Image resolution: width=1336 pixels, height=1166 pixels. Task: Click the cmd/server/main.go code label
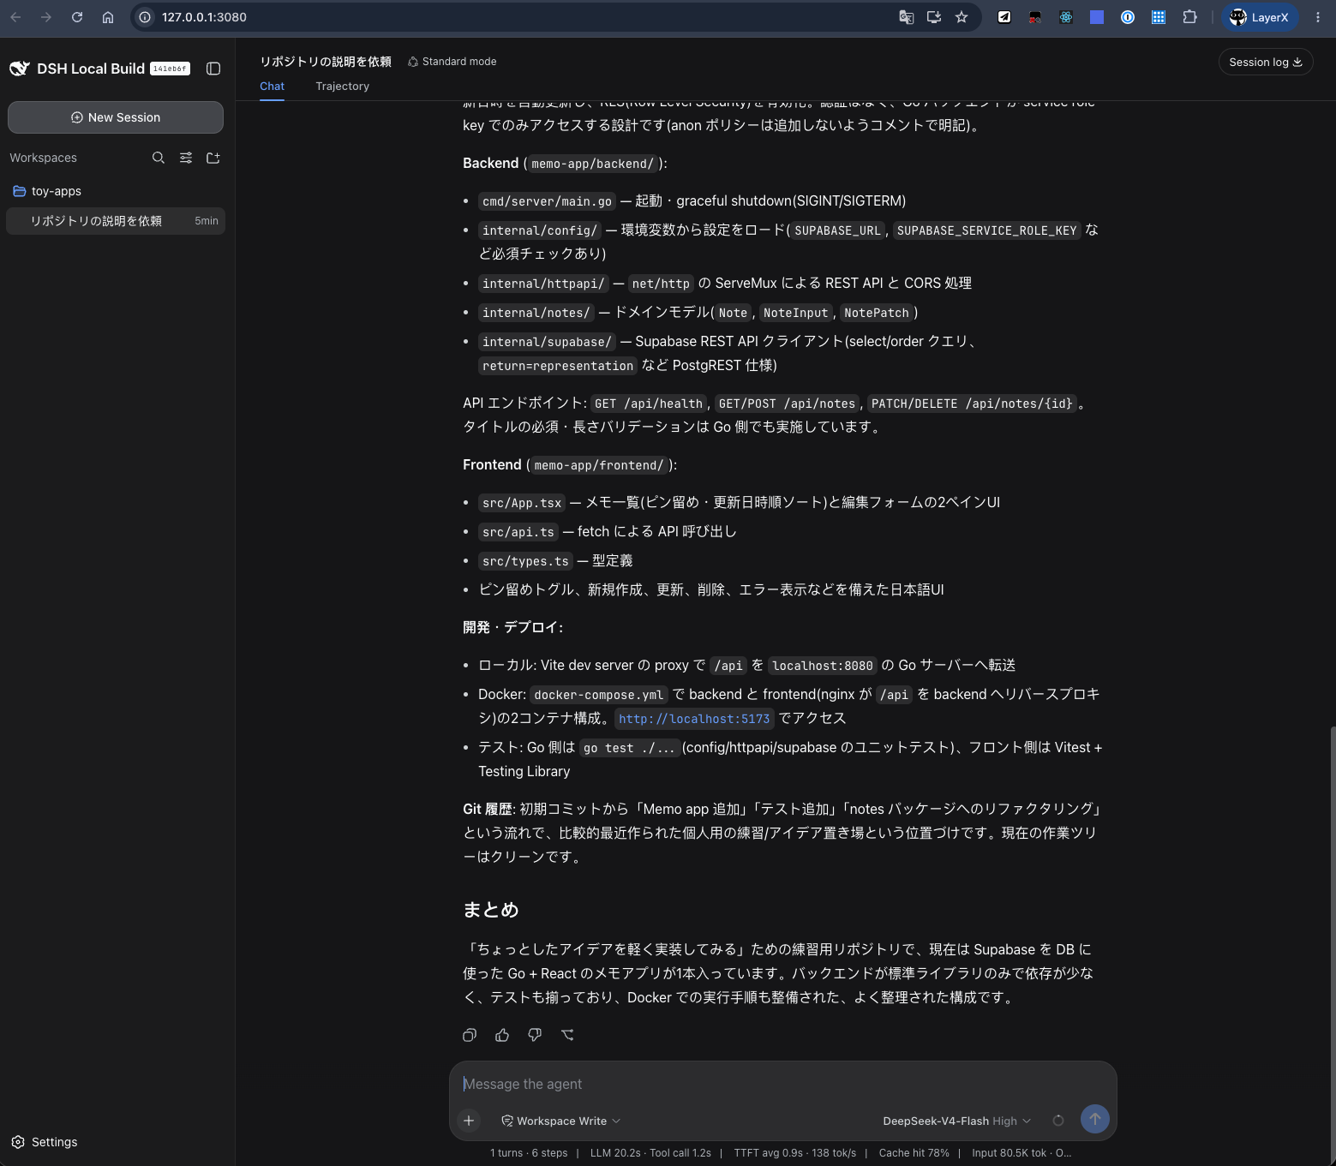[547, 201]
